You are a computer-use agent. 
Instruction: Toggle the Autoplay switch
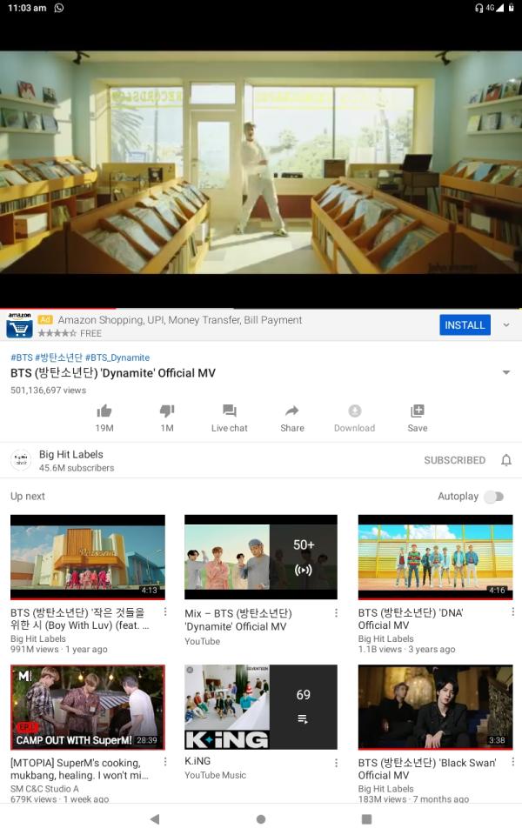[x=494, y=497]
